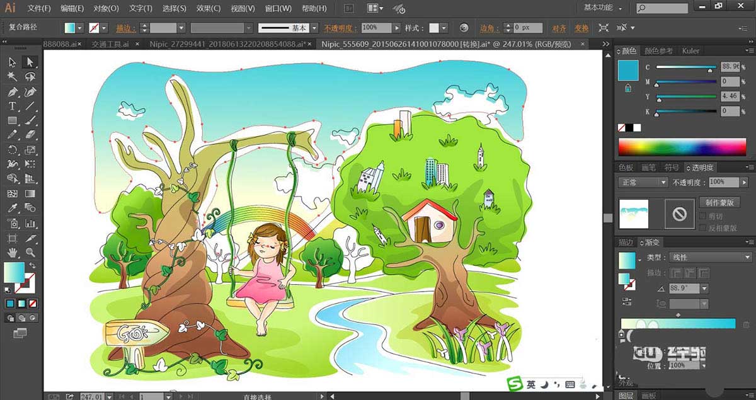Viewport: 756px width, 400px height.
Task: Select the Lasso tool
Action: pos(30,76)
